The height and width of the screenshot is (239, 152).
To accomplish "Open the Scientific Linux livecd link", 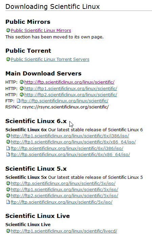I will 64,231.
